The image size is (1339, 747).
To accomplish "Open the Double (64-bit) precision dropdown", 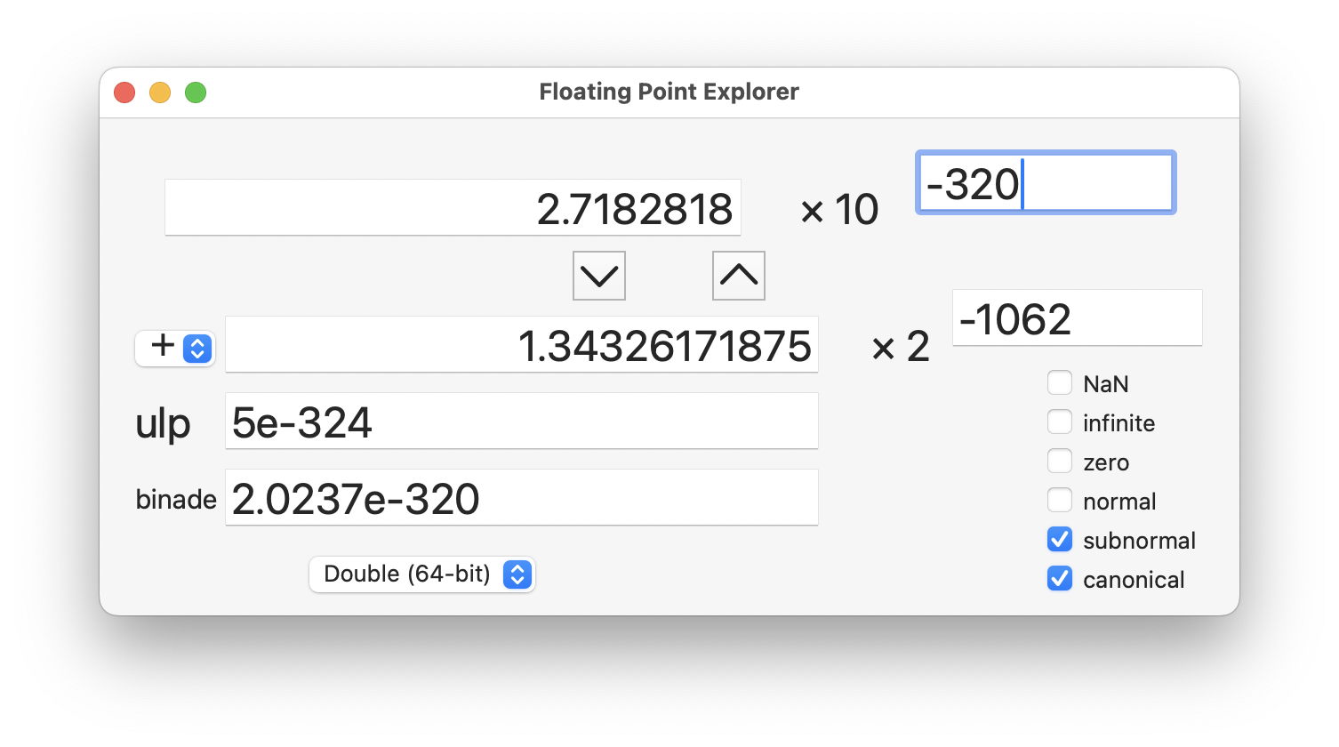I will (x=421, y=574).
